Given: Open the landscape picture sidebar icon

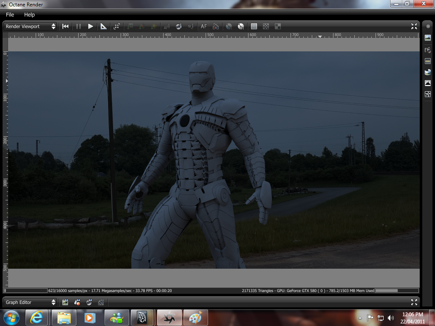Looking at the screenshot, I should 428,38.
